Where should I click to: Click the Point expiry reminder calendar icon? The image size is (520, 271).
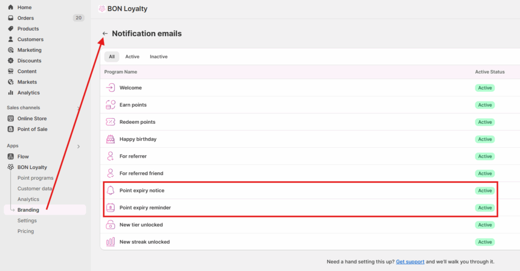(x=110, y=208)
